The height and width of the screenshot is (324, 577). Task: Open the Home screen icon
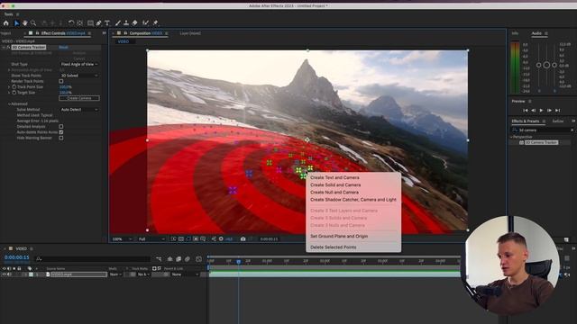pyautogui.click(x=6, y=23)
